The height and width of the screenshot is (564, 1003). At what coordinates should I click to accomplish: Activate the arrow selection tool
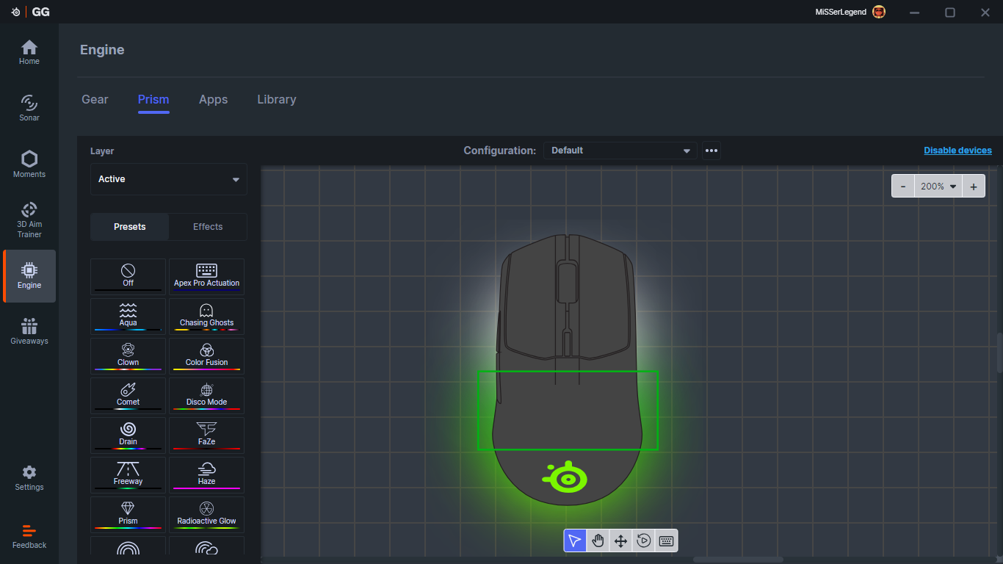575,540
